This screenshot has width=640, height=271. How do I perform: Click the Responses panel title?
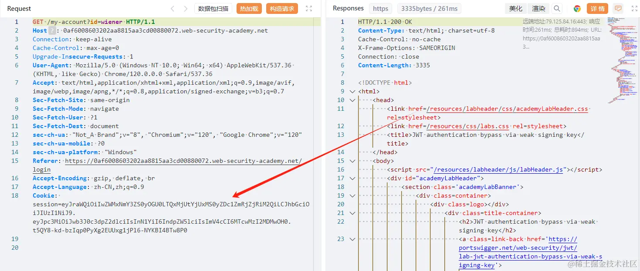348,8
